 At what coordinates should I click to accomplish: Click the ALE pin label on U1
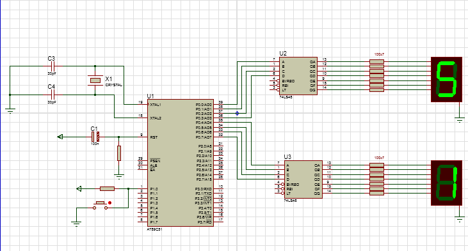(x=154, y=165)
